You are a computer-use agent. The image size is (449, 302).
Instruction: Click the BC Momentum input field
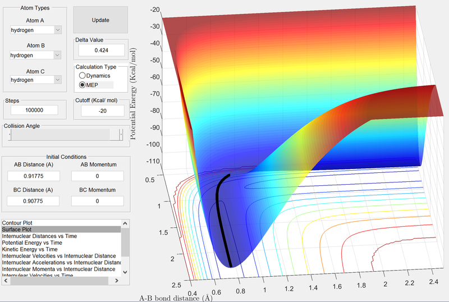click(x=97, y=201)
